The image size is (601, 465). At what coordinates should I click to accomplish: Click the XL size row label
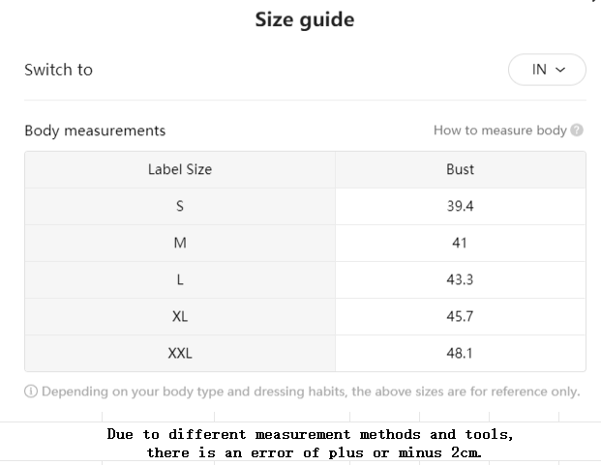point(180,316)
